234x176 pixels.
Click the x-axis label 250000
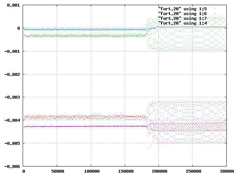click(193, 171)
